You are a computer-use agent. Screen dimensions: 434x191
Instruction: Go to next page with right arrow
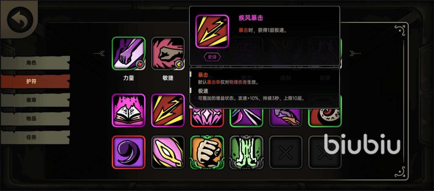355,54
